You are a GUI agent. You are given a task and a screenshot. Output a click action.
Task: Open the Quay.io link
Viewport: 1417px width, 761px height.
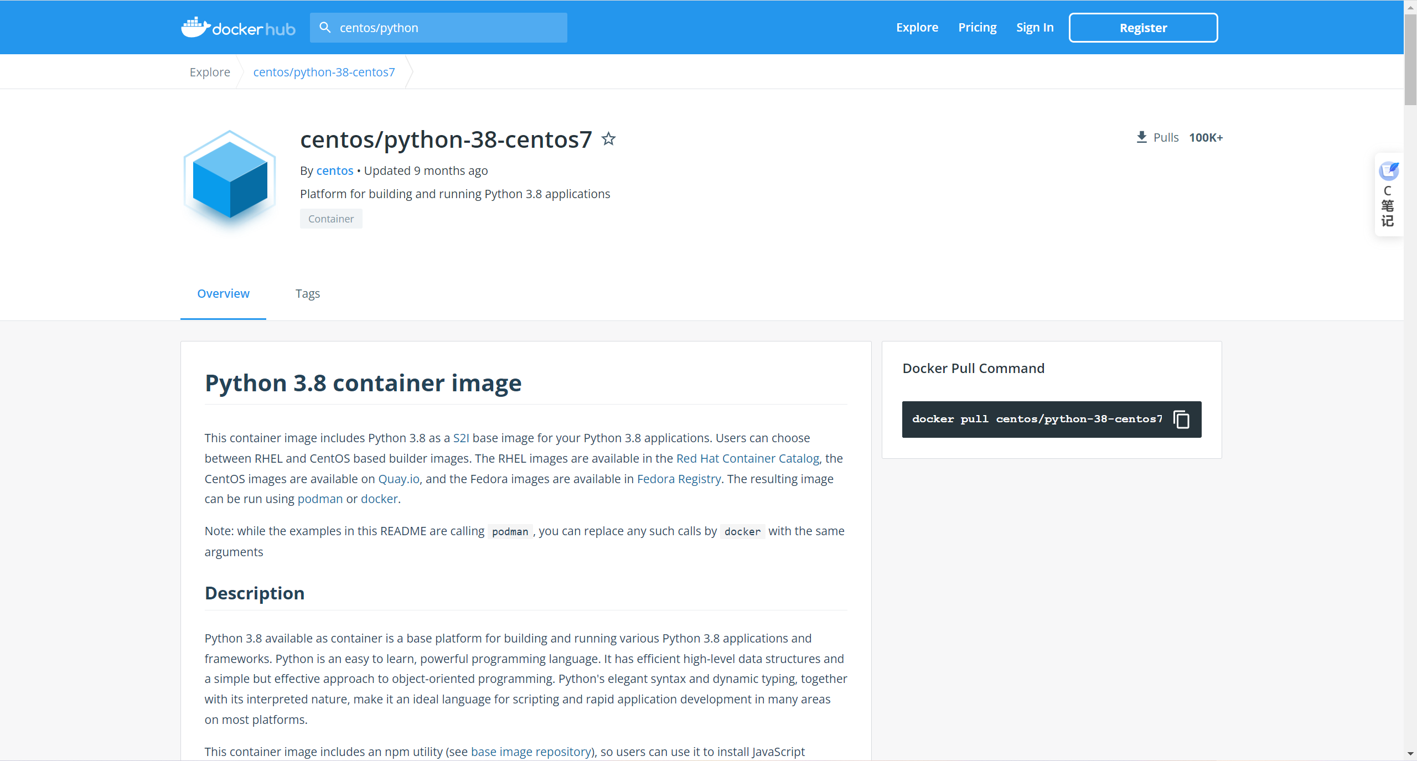(399, 479)
